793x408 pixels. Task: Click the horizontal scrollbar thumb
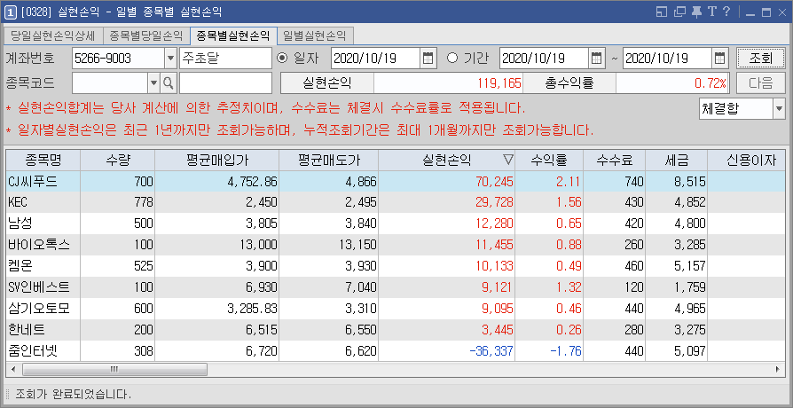coord(114,369)
